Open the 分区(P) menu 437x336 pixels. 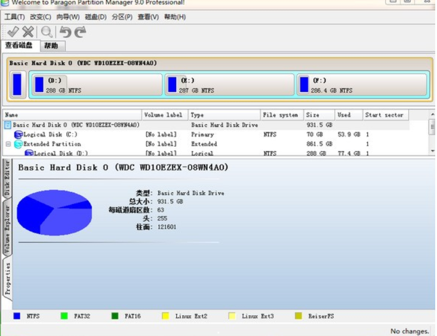tap(122, 17)
